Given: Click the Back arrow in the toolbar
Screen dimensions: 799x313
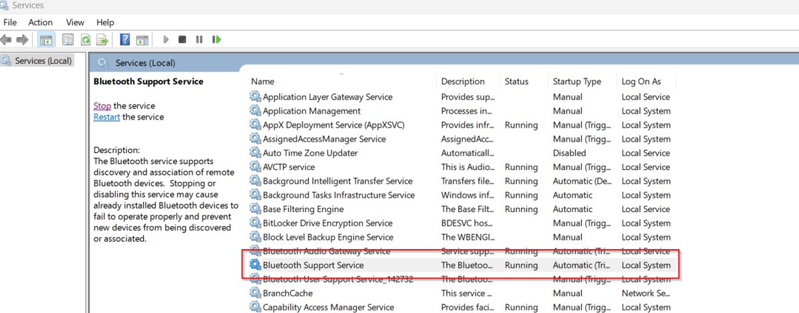Looking at the screenshot, I should click(6, 40).
